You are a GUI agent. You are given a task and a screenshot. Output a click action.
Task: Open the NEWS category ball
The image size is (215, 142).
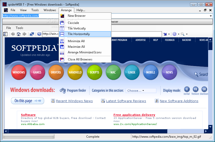coord(169,72)
